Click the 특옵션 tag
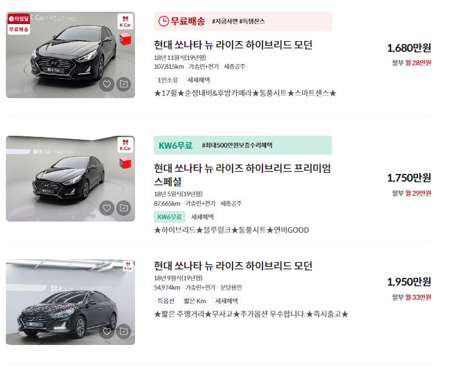The height and width of the screenshot is (382, 452). (x=166, y=301)
